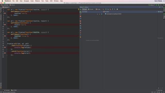
Task: Click Force Step Into in debugger toolbar
Action: point(110,9)
